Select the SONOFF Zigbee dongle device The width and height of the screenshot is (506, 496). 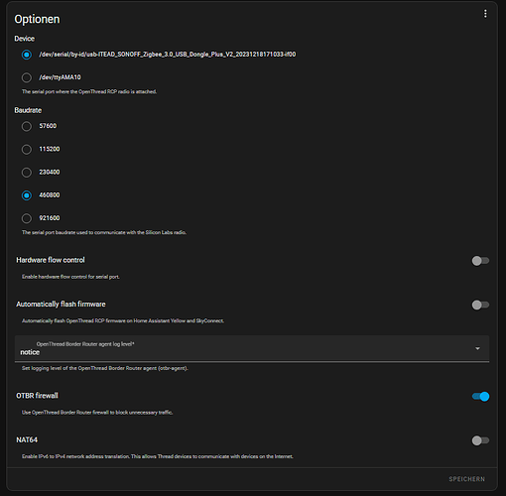[27, 55]
